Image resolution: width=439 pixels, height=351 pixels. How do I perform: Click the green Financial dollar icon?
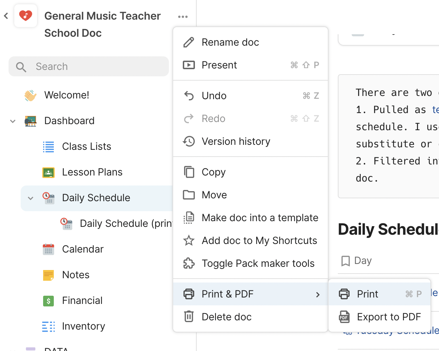pos(48,301)
